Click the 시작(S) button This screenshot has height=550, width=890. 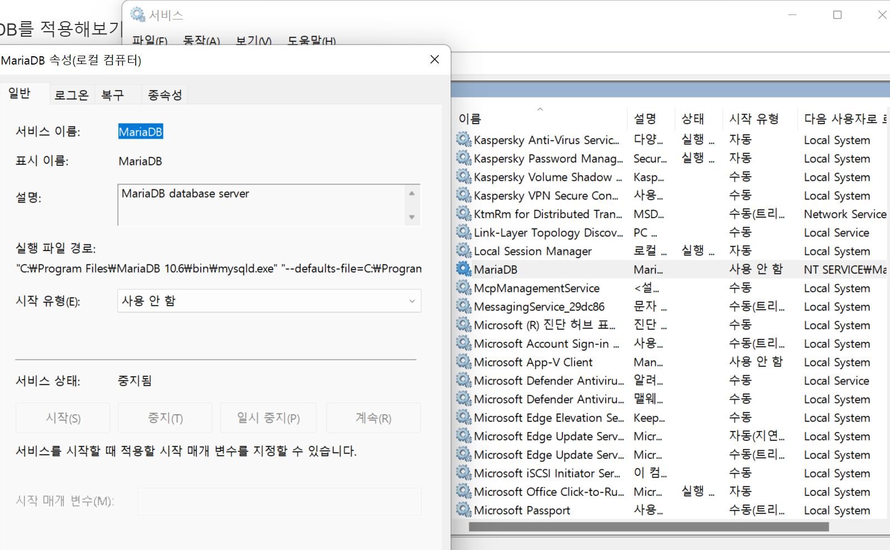(63, 418)
